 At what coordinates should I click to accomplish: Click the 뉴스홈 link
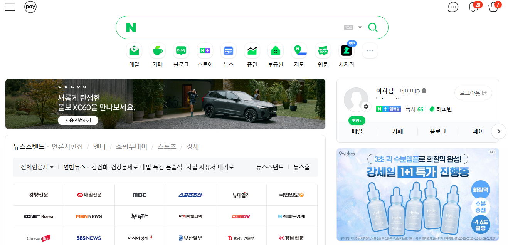point(301,167)
